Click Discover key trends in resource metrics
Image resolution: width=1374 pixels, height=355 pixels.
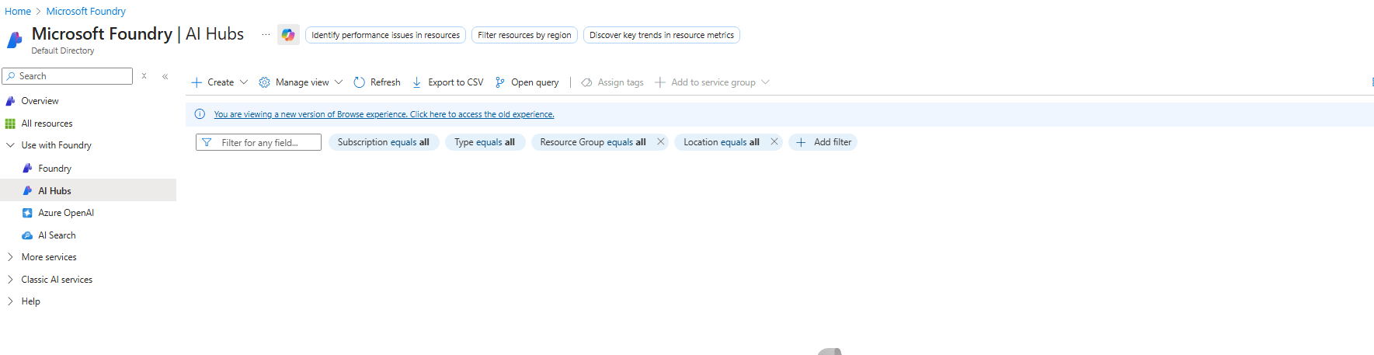[x=662, y=35]
